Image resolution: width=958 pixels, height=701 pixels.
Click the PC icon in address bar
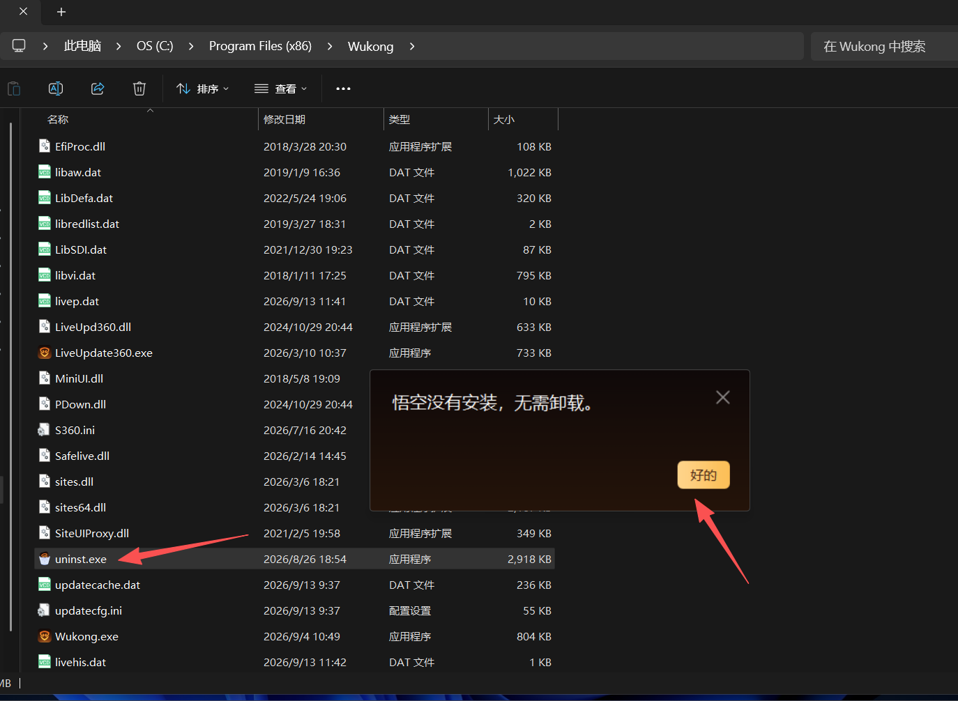click(19, 46)
